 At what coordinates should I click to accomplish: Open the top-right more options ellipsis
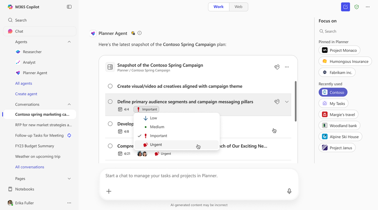click(368, 7)
